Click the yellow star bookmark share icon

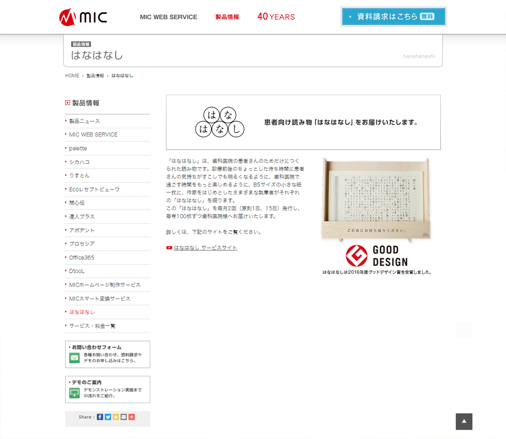(x=116, y=417)
